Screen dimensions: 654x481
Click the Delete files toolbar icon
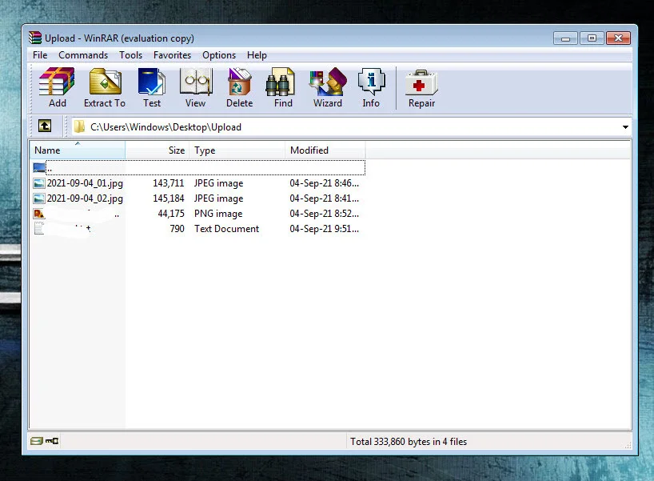click(x=239, y=88)
